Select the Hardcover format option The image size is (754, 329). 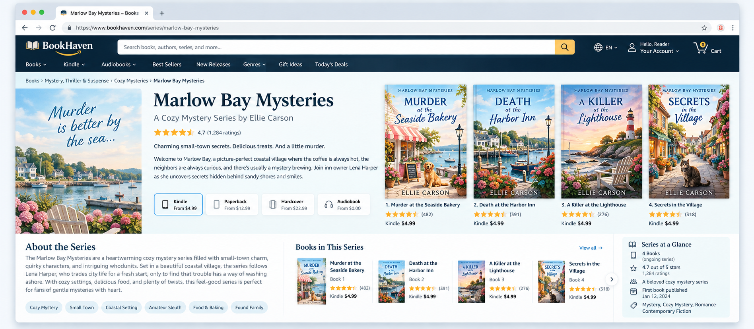click(288, 204)
